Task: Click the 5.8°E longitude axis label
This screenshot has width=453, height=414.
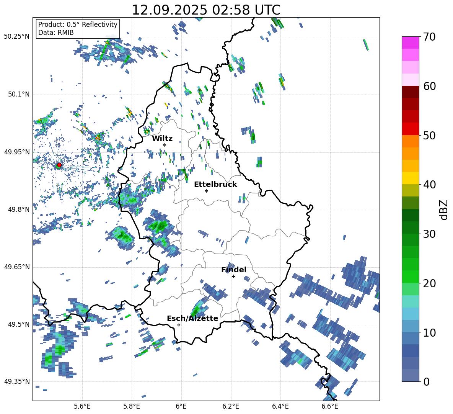Action: (132, 406)
